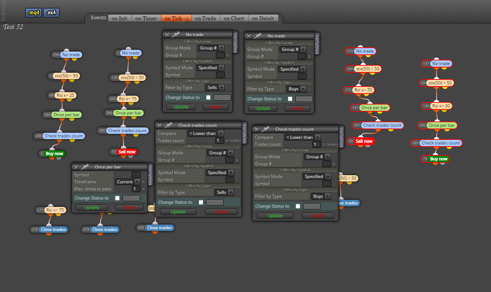The height and width of the screenshot is (292, 491).
Task: Switch to the on Trade events tab
Action: pyautogui.click(x=205, y=18)
